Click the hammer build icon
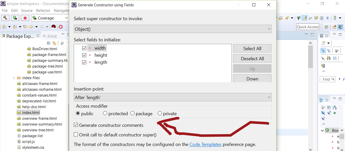 (5, 18)
